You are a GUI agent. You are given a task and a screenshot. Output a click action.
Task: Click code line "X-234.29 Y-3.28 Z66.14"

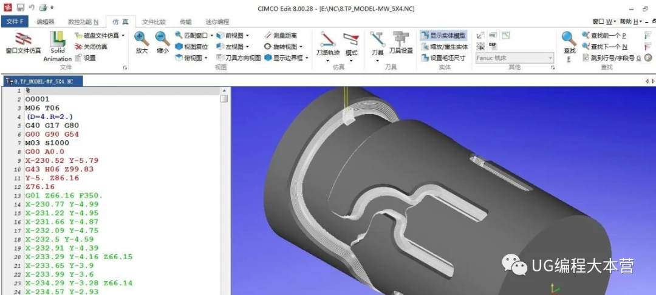click(78, 283)
